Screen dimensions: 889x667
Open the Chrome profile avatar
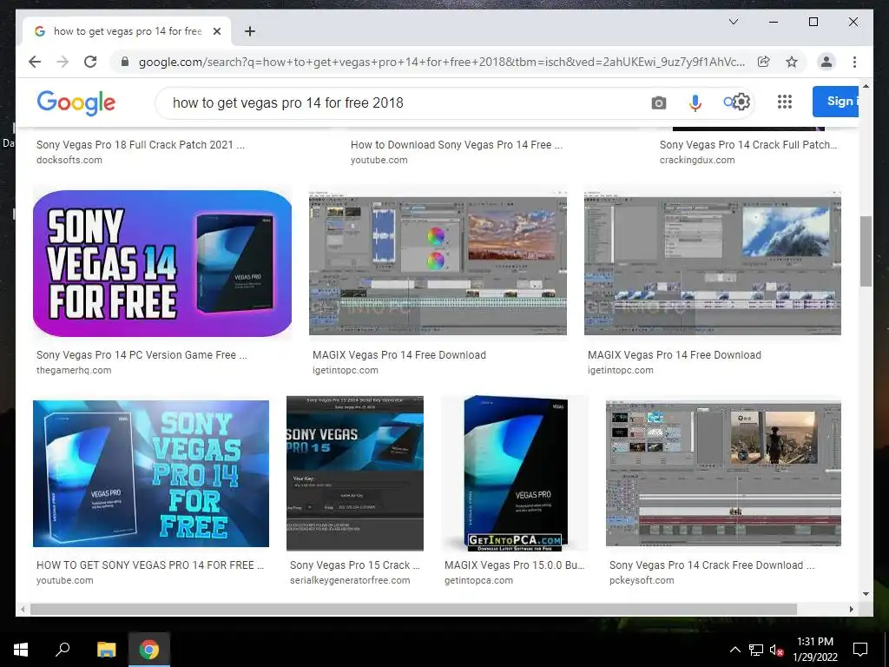[826, 62]
